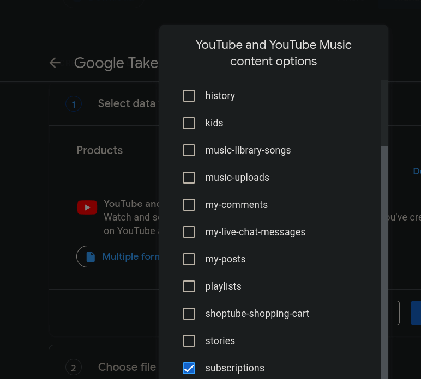
Task: Click the blue button at the right edge
Action: (x=416, y=313)
